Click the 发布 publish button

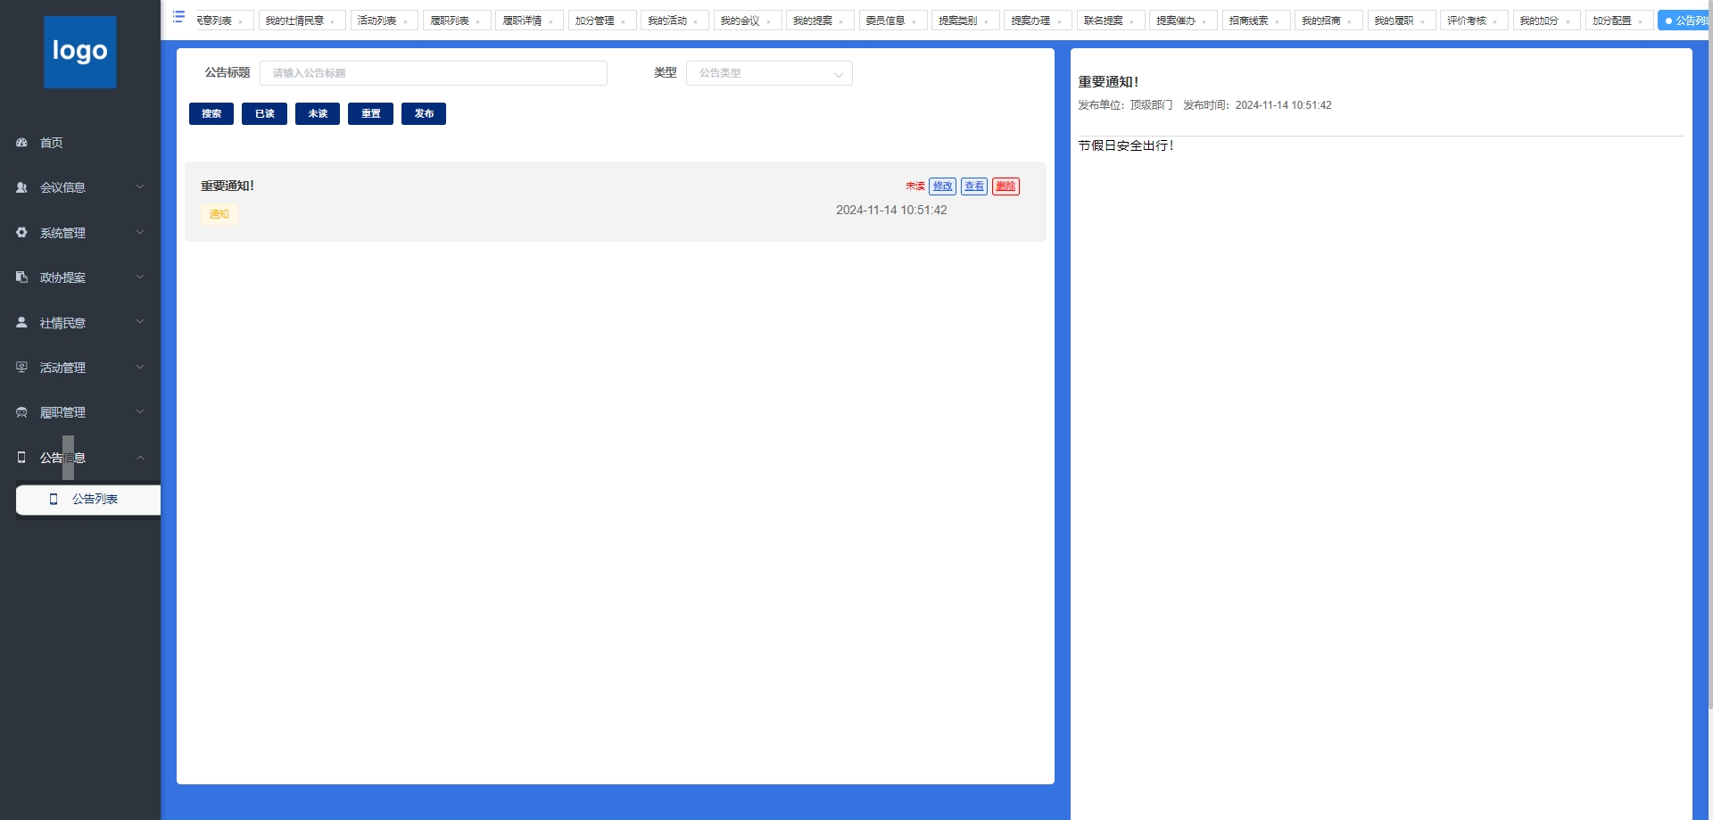pos(424,113)
